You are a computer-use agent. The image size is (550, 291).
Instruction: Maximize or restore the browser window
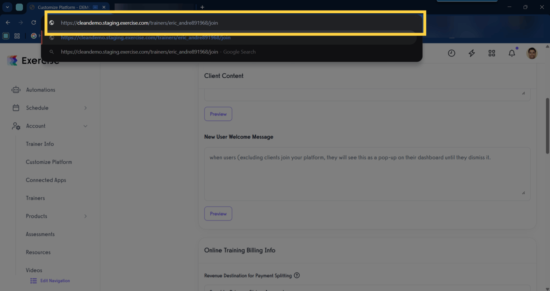525,7
